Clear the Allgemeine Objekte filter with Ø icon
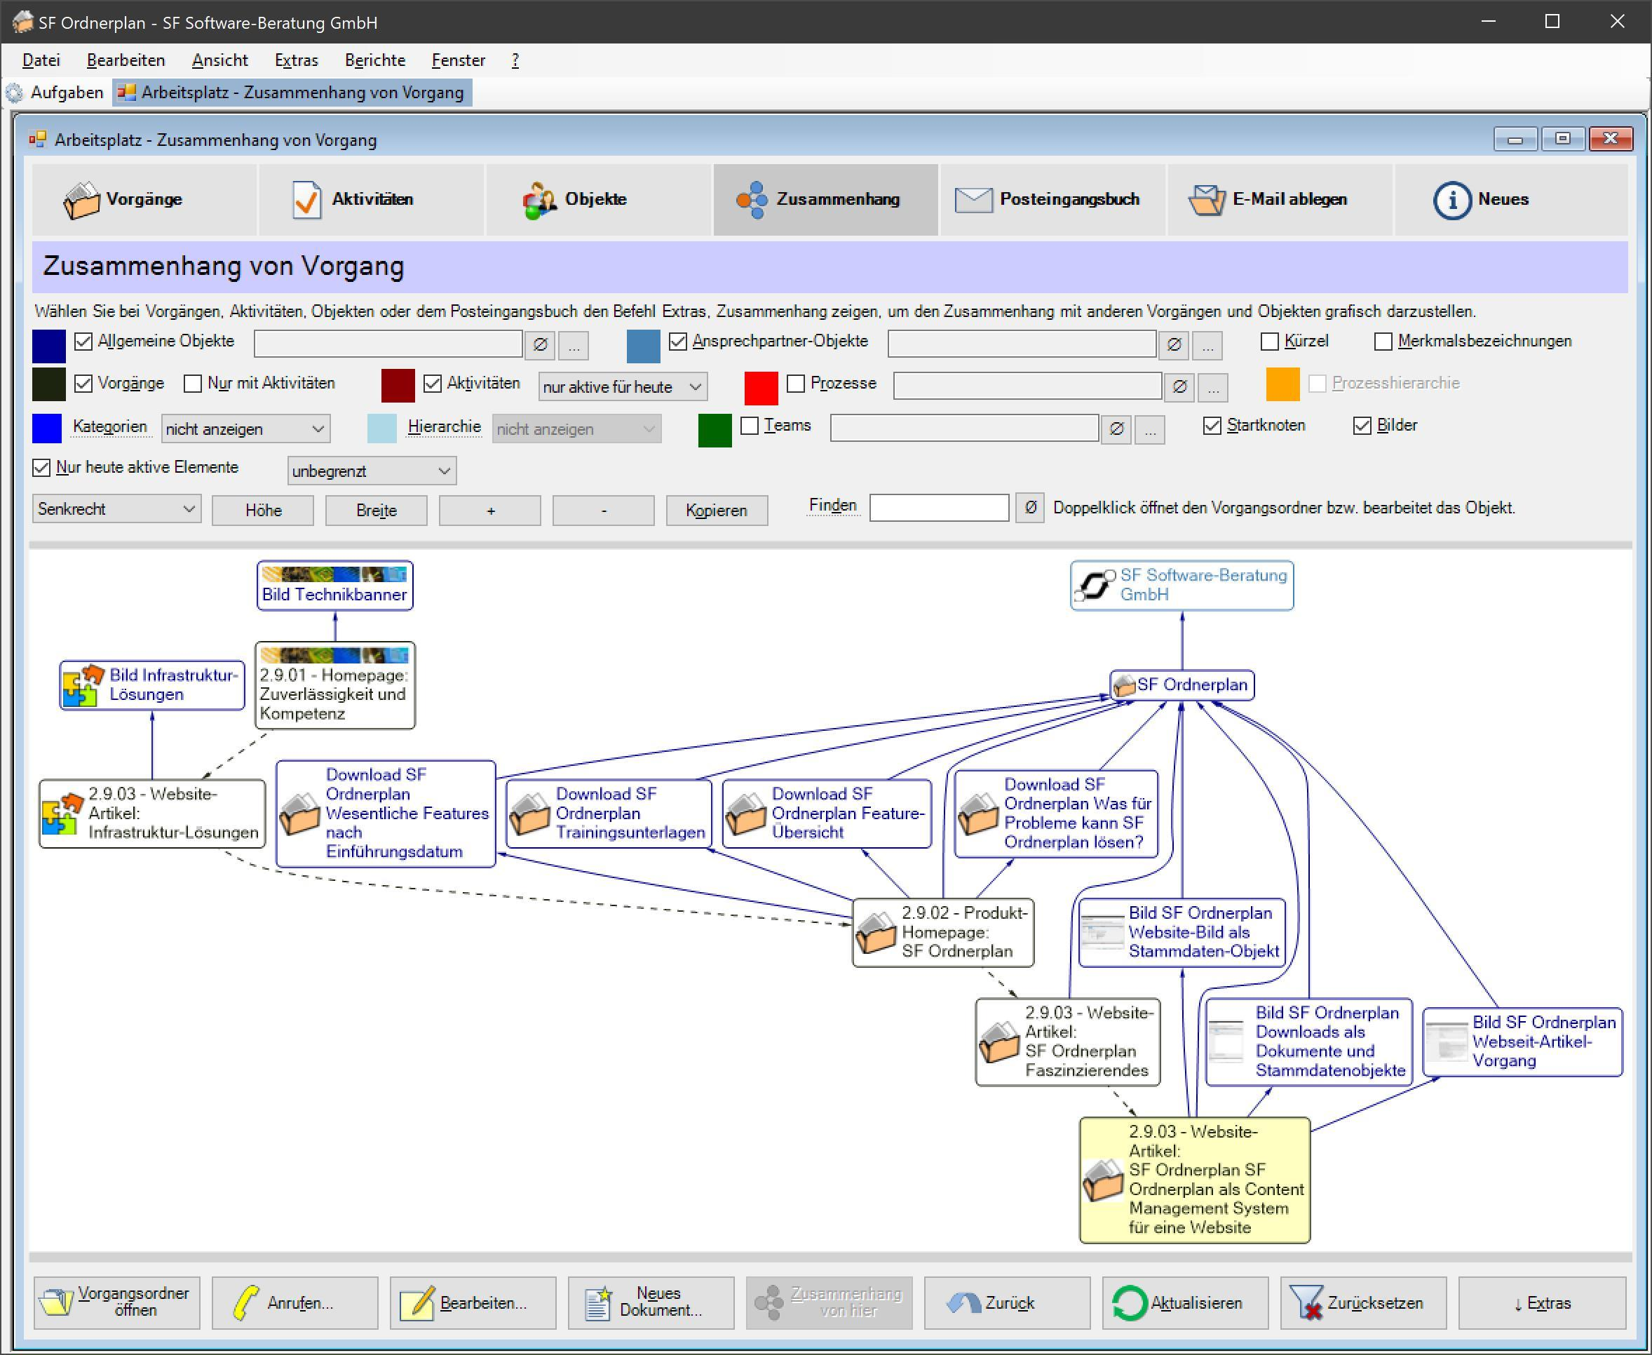The width and height of the screenshot is (1652, 1355). [540, 345]
